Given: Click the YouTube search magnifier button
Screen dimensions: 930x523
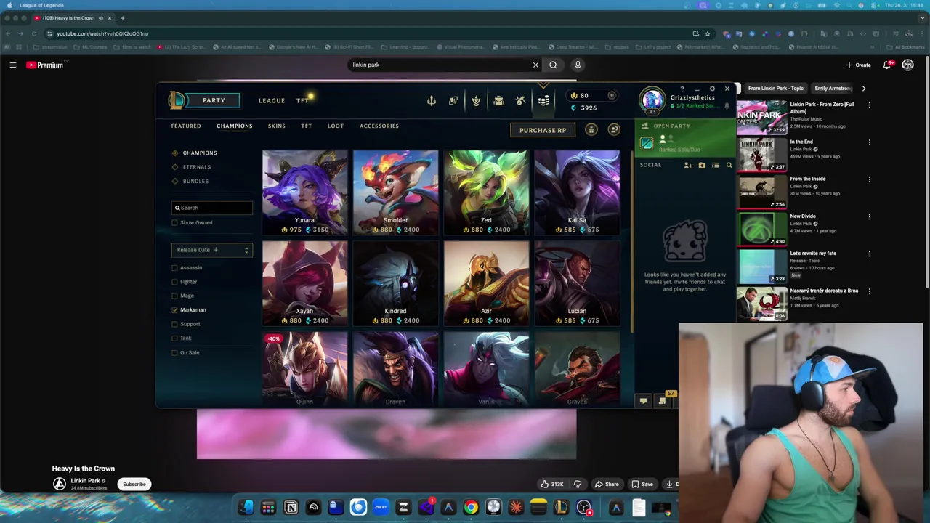Looking at the screenshot, I should (x=553, y=65).
